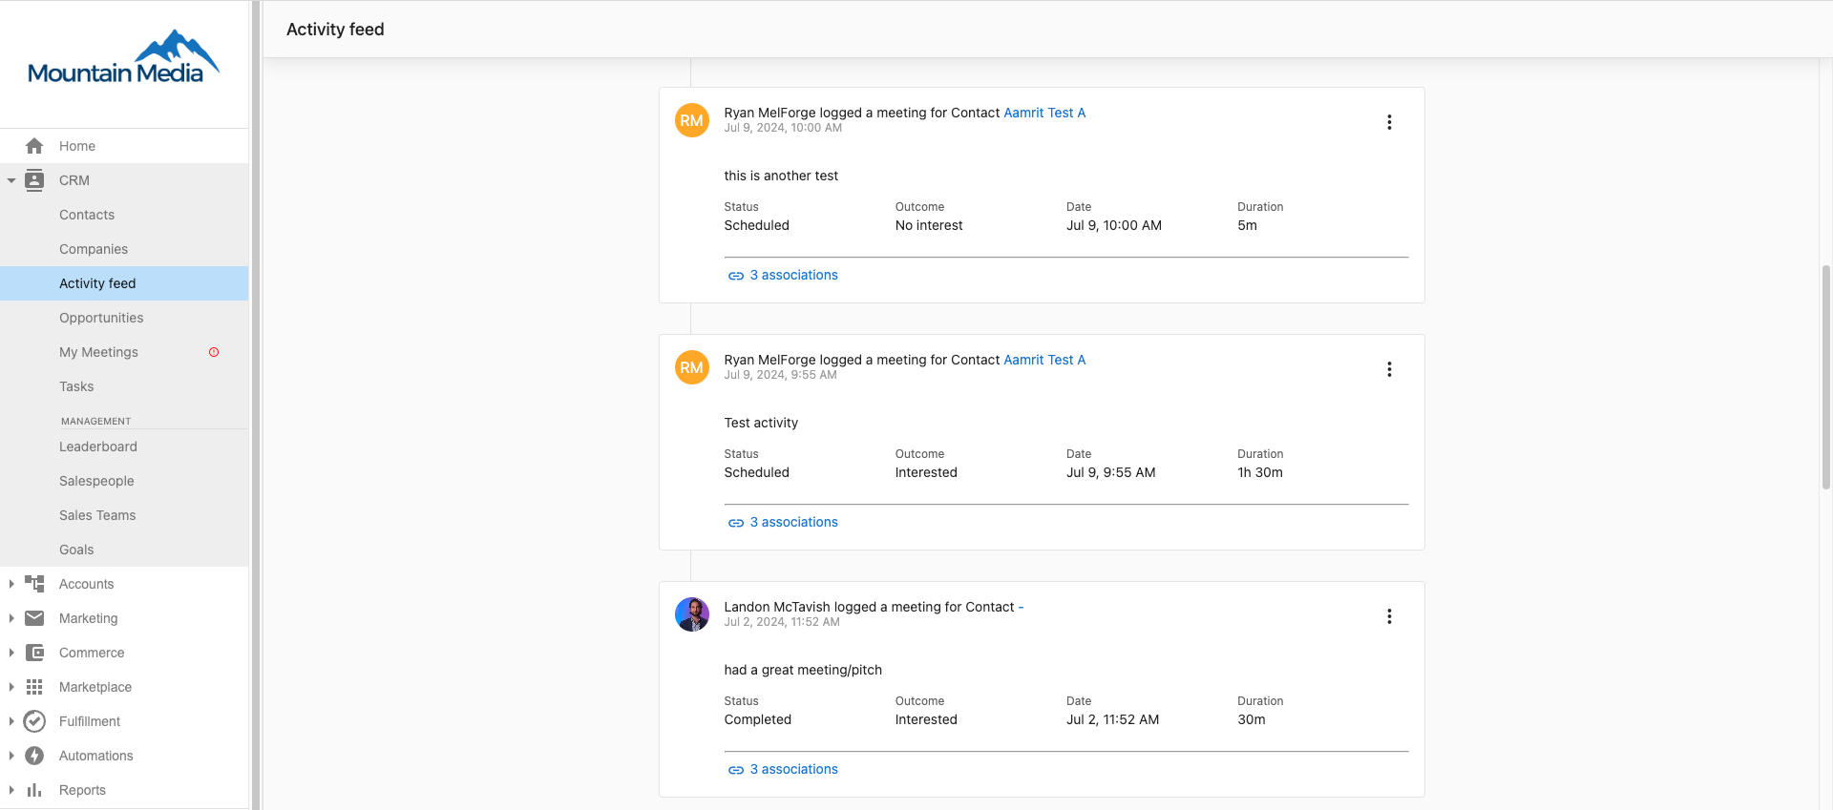Viewport: 1833px width, 810px height.
Task: Click the Automations lightning icon
Action: [x=34, y=756]
